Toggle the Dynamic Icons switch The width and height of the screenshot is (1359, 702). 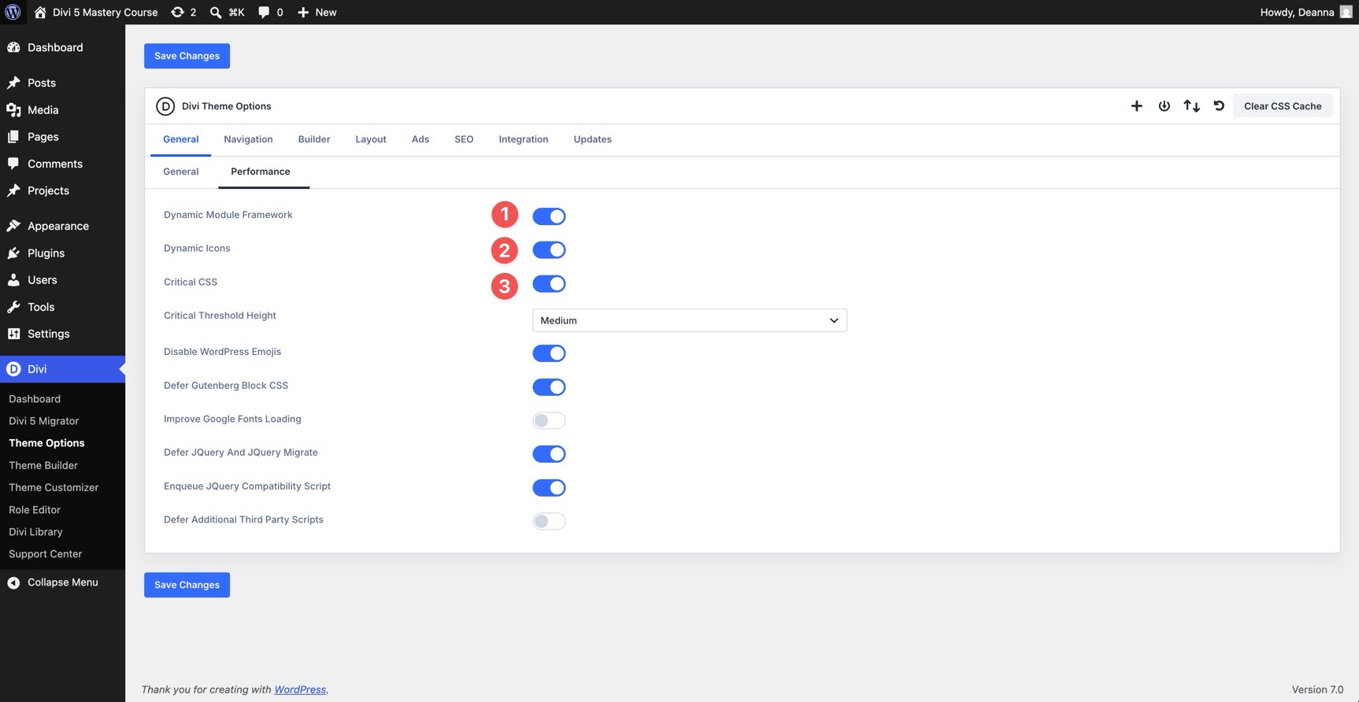[x=549, y=250]
